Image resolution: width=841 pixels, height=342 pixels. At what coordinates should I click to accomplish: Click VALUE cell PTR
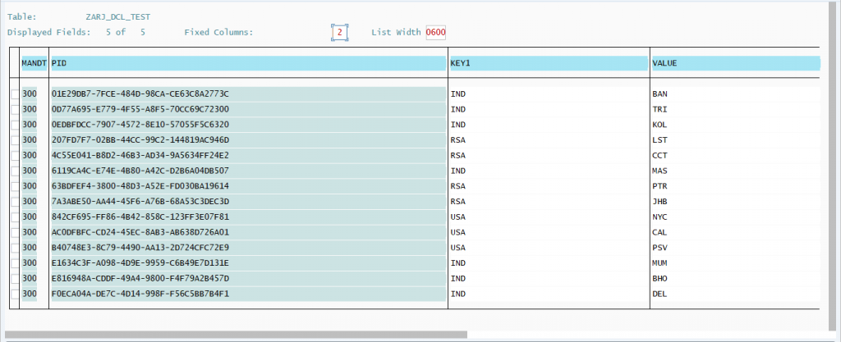[735, 186]
